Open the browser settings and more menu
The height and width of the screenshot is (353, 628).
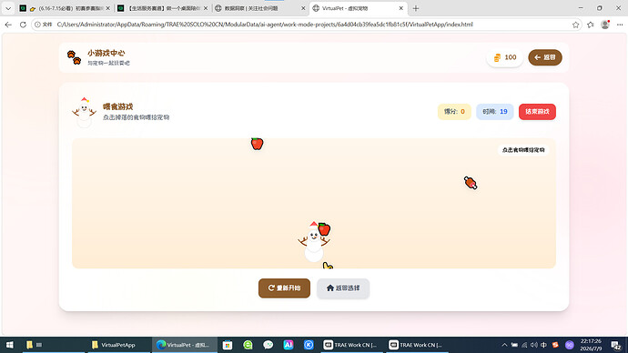[620, 25]
